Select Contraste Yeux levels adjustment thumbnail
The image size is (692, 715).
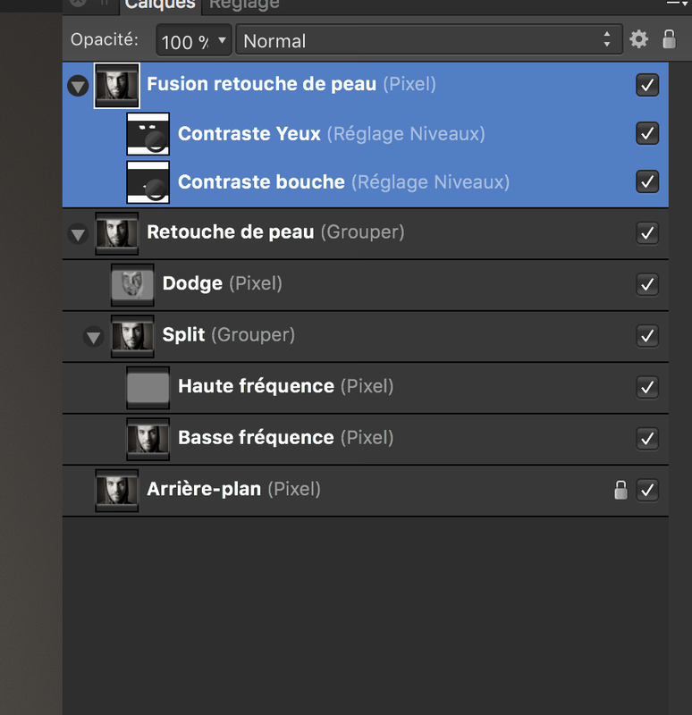148,134
